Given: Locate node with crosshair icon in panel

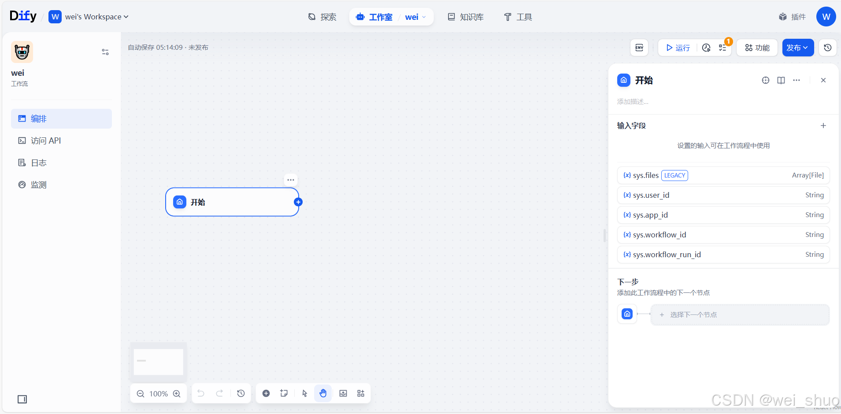Looking at the screenshot, I should point(766,80).
